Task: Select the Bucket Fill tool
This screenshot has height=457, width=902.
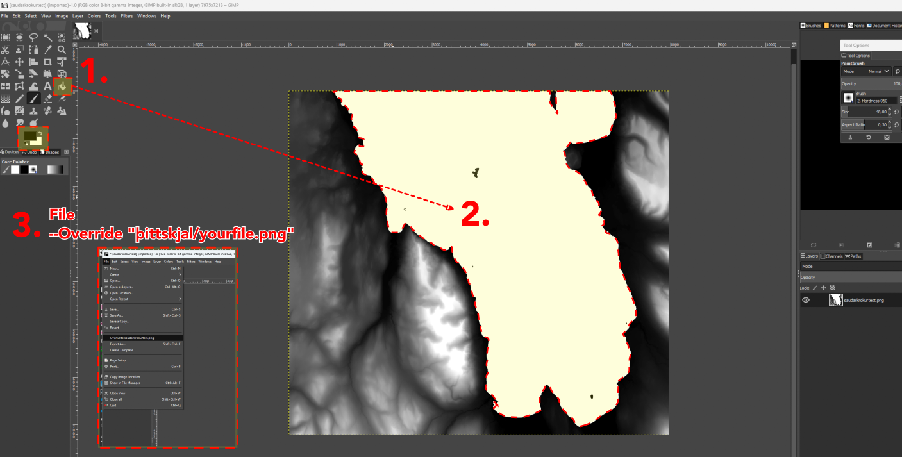Action: 63,85
